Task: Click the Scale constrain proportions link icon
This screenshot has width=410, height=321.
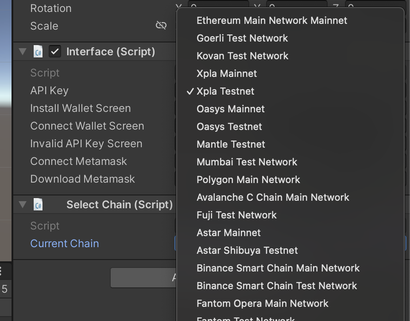Action: tap(161, 25)
